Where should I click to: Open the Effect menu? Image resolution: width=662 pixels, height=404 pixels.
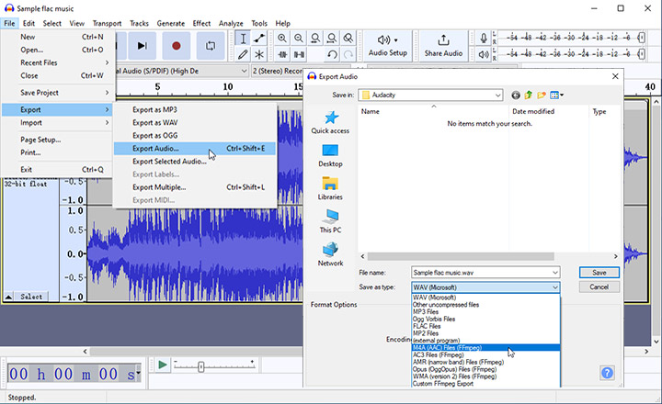[x=201, y=23]
